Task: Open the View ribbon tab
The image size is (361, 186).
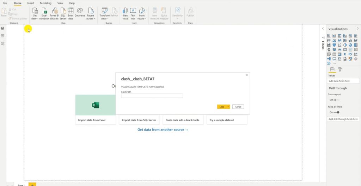Action: click(x=60, y=3)
